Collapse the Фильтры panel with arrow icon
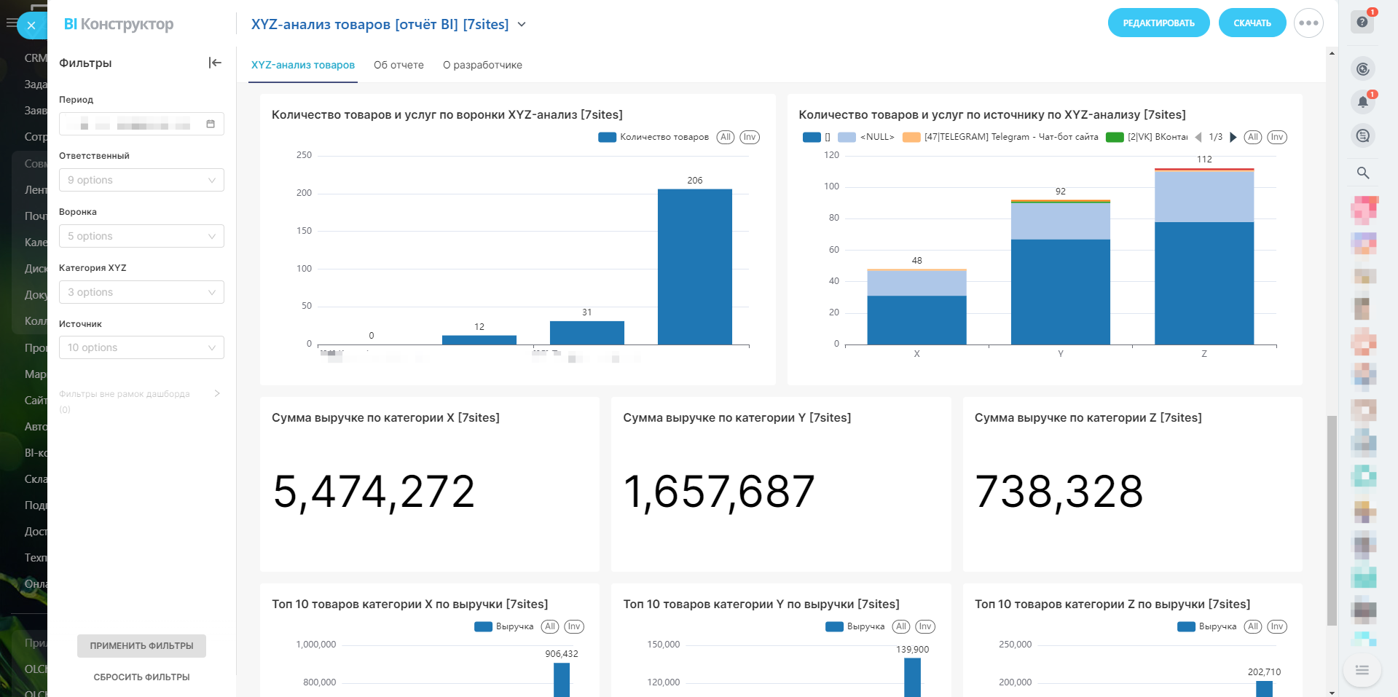The height and width of the screenshot is (697, 1398). pos(215,63)
